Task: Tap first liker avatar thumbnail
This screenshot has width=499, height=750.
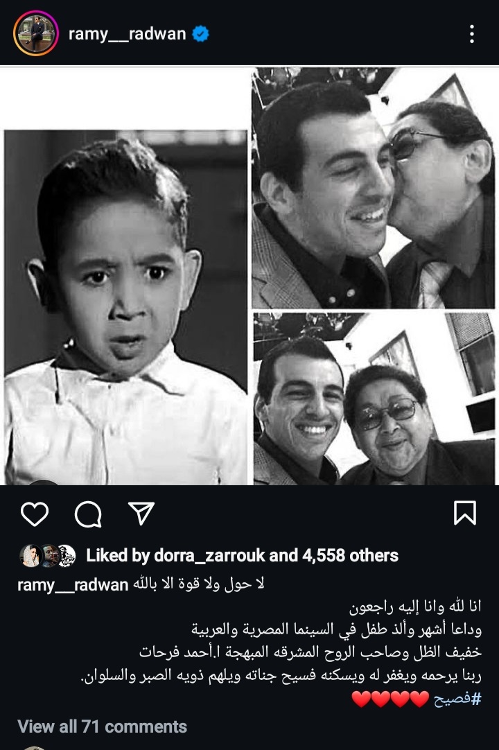Action: pyautogui.click(x=31, y=556)
